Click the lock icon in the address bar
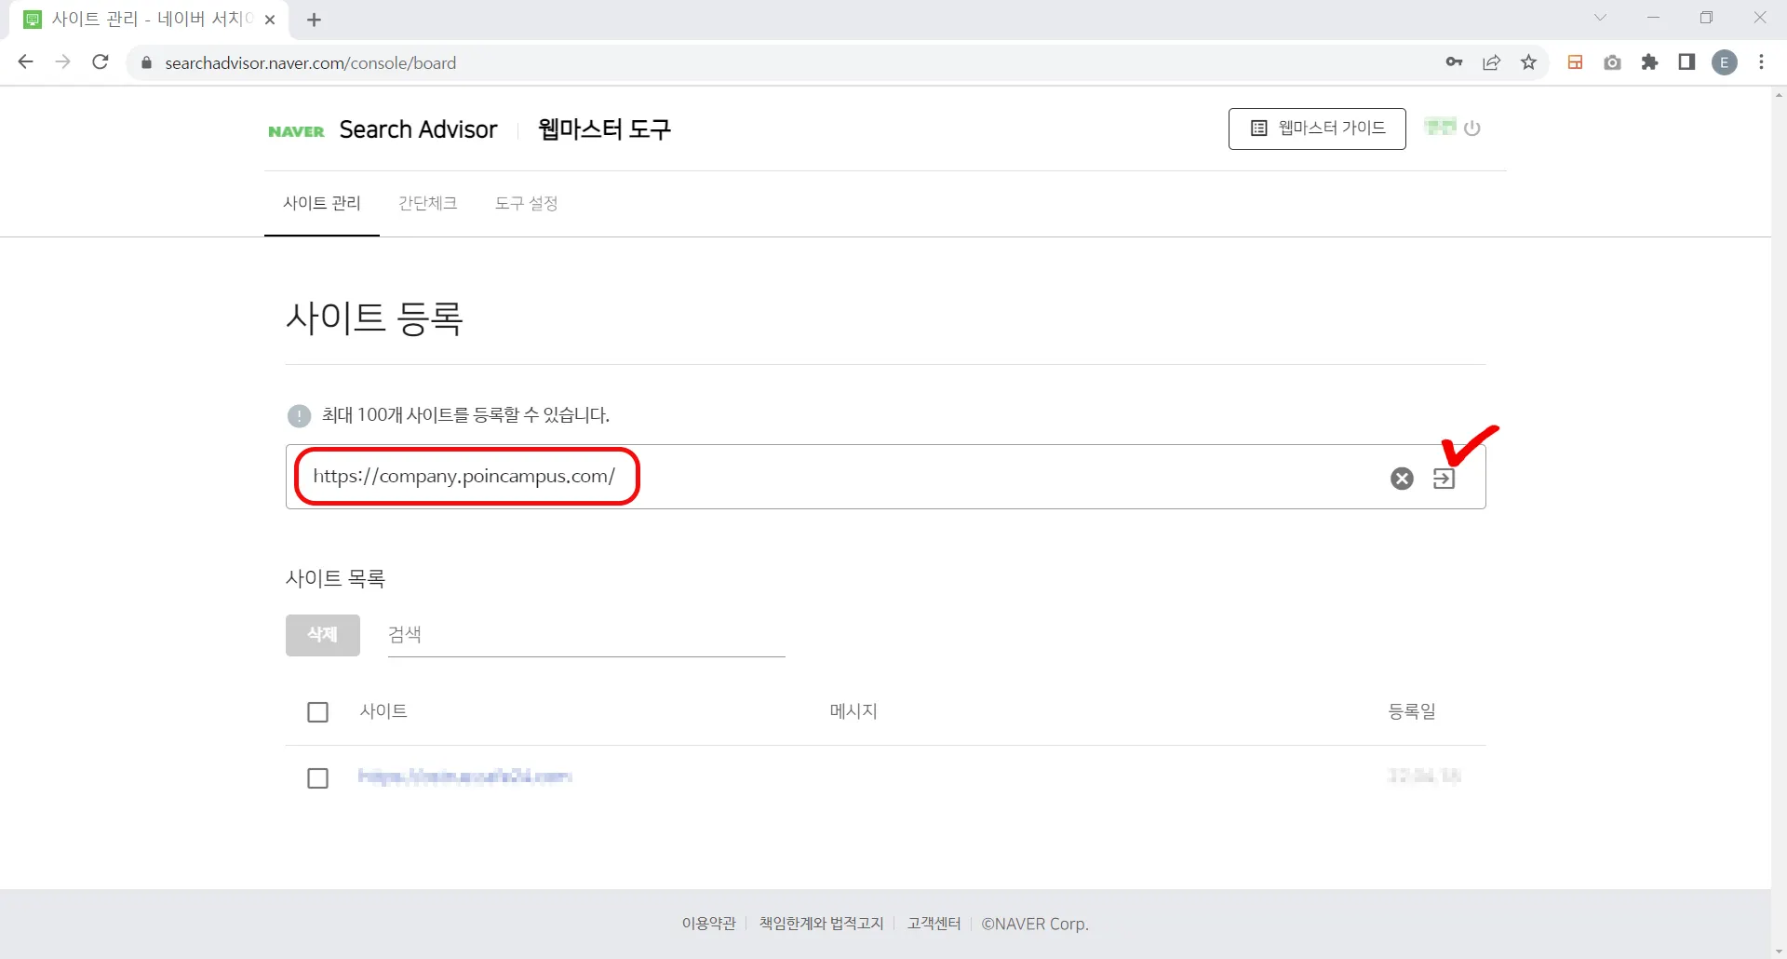This screenshot has width=1787, height=959. click(146, 62)
